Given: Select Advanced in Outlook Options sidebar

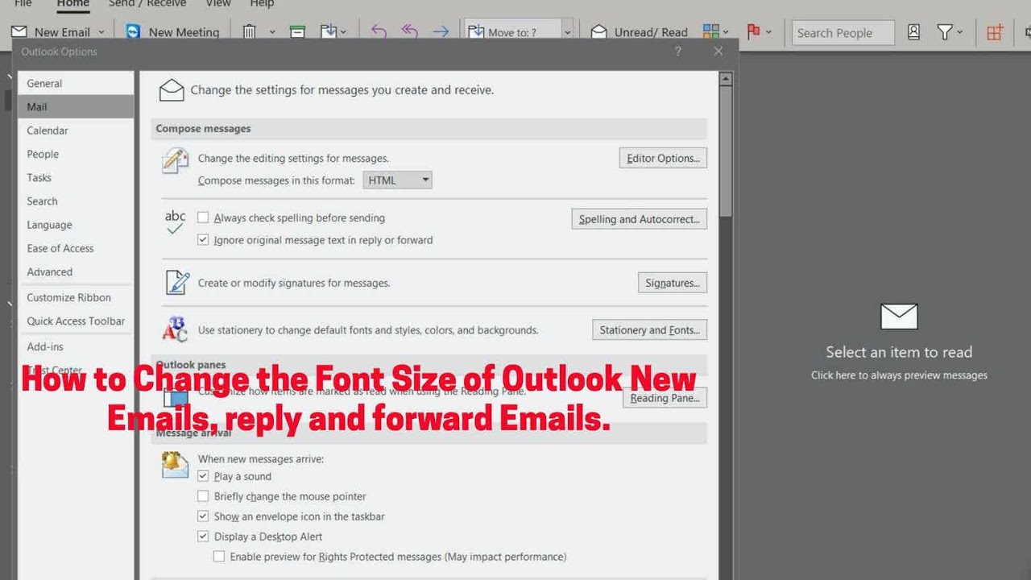Looking at the screenshot, I should [76, 272].
